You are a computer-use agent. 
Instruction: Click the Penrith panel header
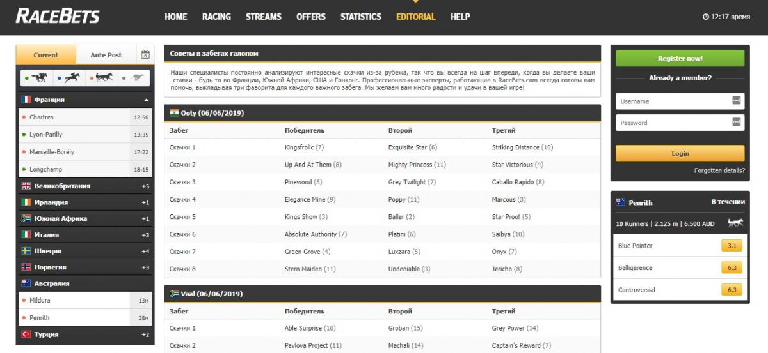680,202
